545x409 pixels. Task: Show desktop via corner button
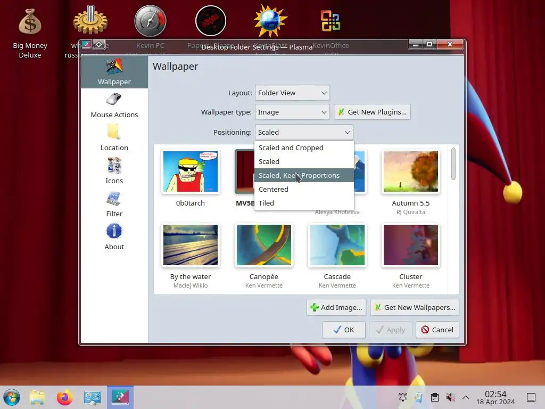[531, 397]
